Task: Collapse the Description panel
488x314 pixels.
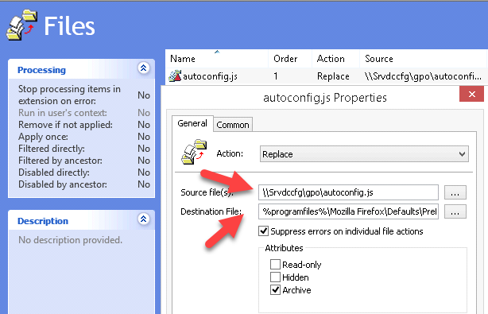Action: point(144,219)
